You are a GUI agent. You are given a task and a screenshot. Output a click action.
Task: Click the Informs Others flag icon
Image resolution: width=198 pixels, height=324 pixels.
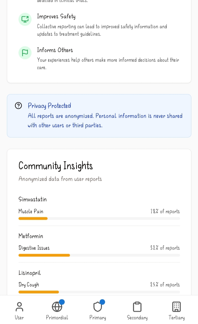tap(25, 53)
